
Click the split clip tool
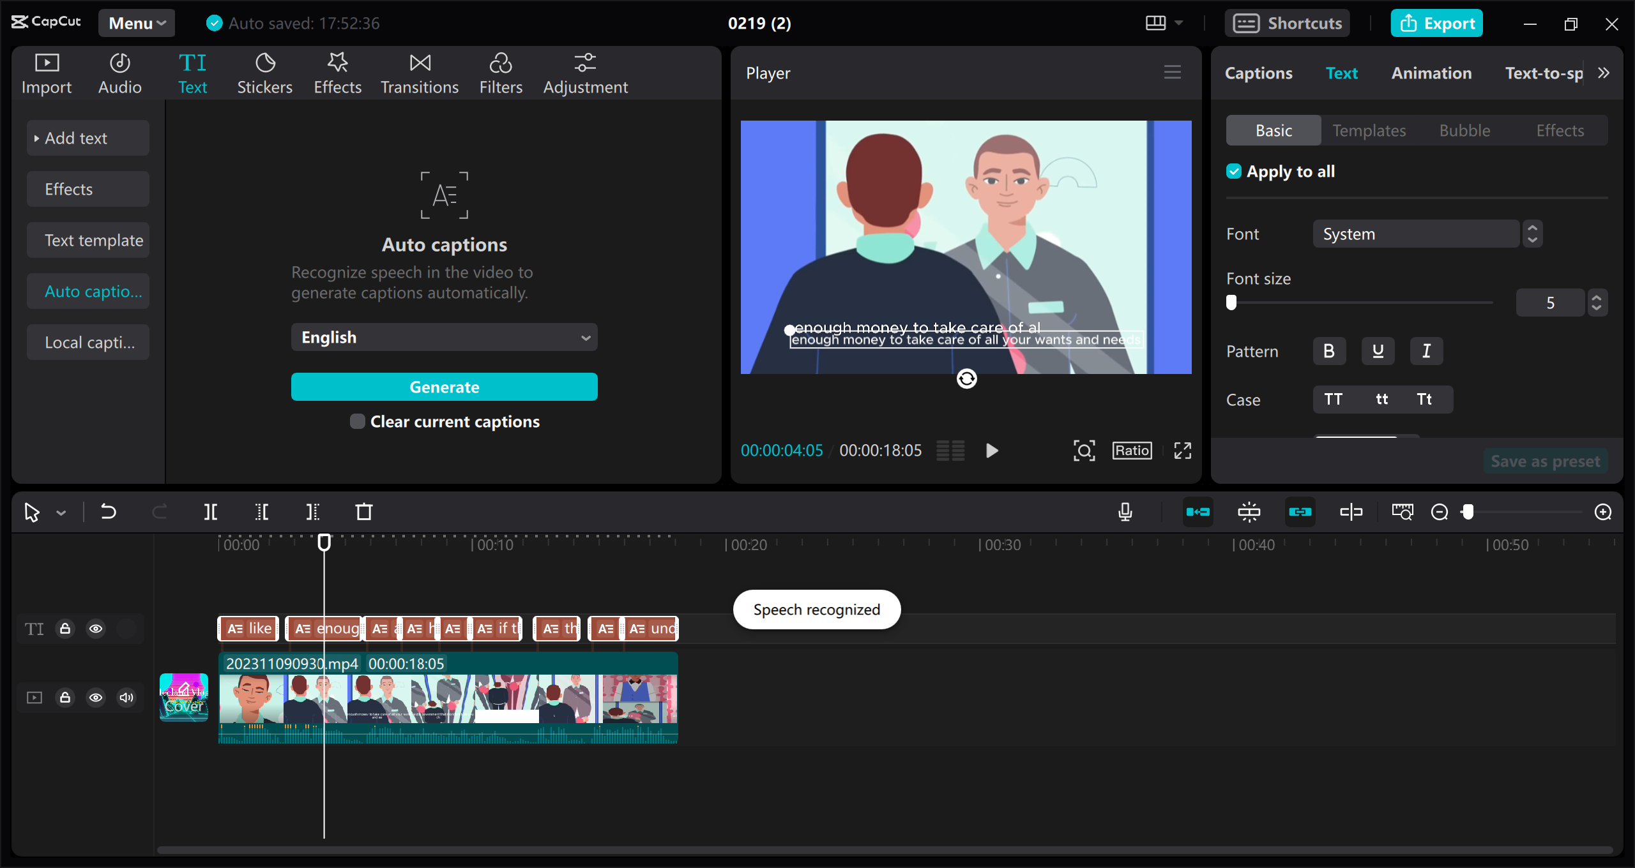[x=211, y=511]
